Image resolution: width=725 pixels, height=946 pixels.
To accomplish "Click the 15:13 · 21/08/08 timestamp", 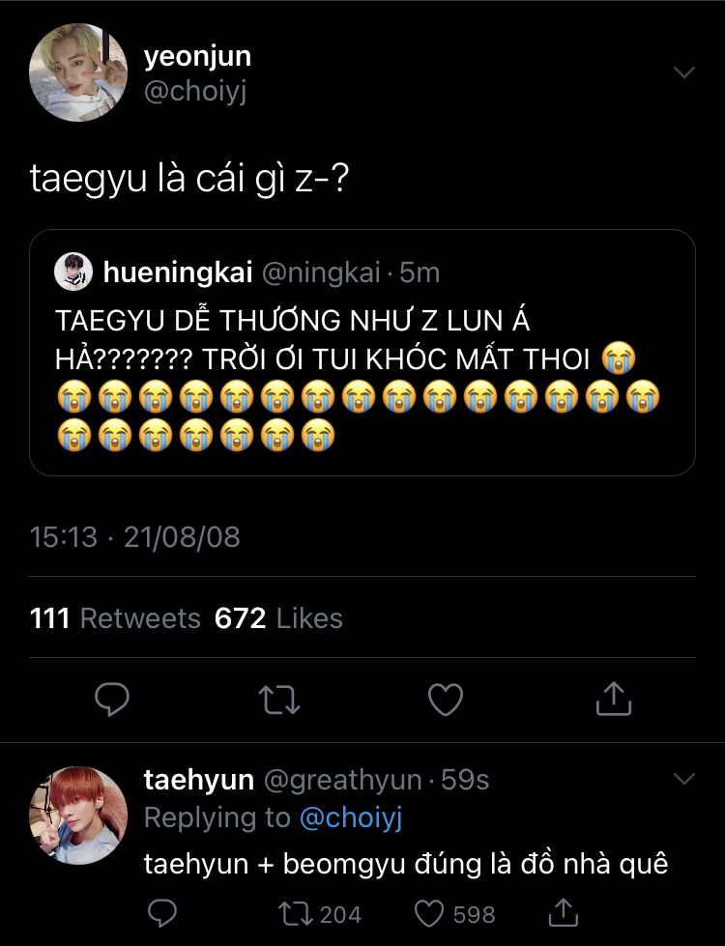I will point(135,537).
